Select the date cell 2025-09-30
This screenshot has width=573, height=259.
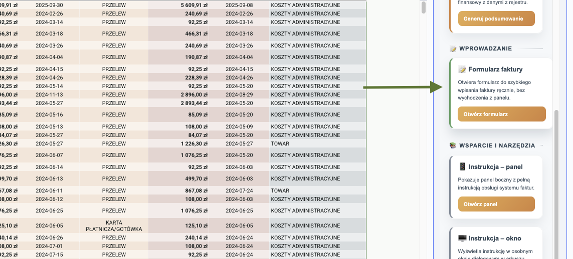click(x=49, y=4)
